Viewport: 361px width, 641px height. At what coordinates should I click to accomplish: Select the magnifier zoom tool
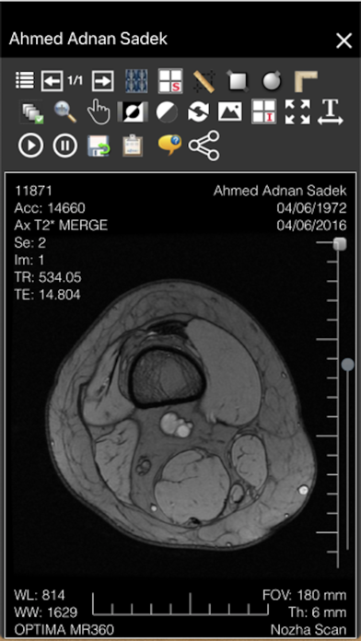point(65,112)
